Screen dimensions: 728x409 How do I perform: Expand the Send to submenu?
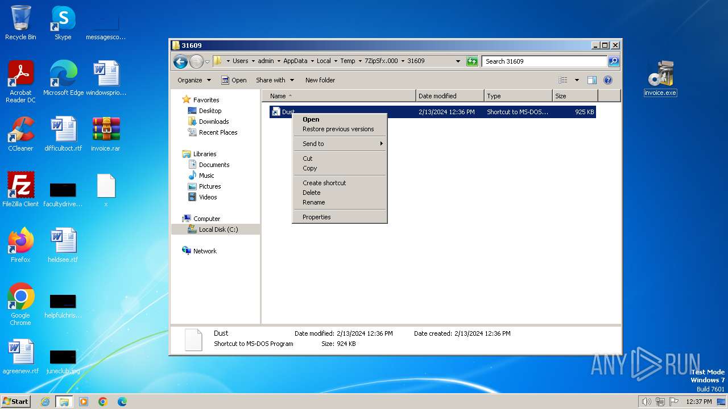[x=340, y=144]
